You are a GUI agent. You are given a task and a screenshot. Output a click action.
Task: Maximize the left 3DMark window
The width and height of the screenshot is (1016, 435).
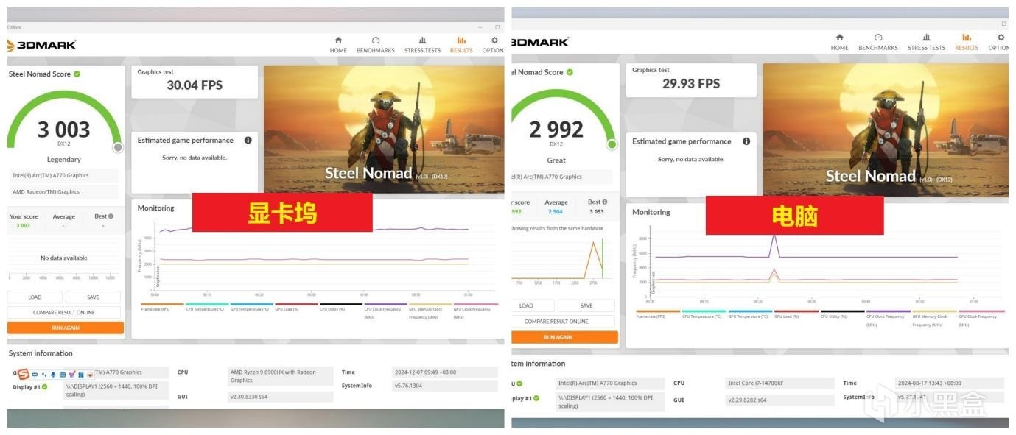497,27
